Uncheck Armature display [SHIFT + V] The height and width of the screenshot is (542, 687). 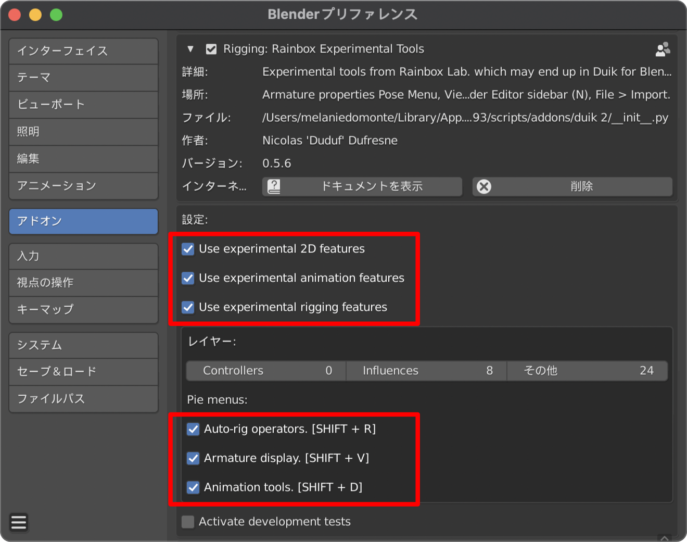pos(193,458)
